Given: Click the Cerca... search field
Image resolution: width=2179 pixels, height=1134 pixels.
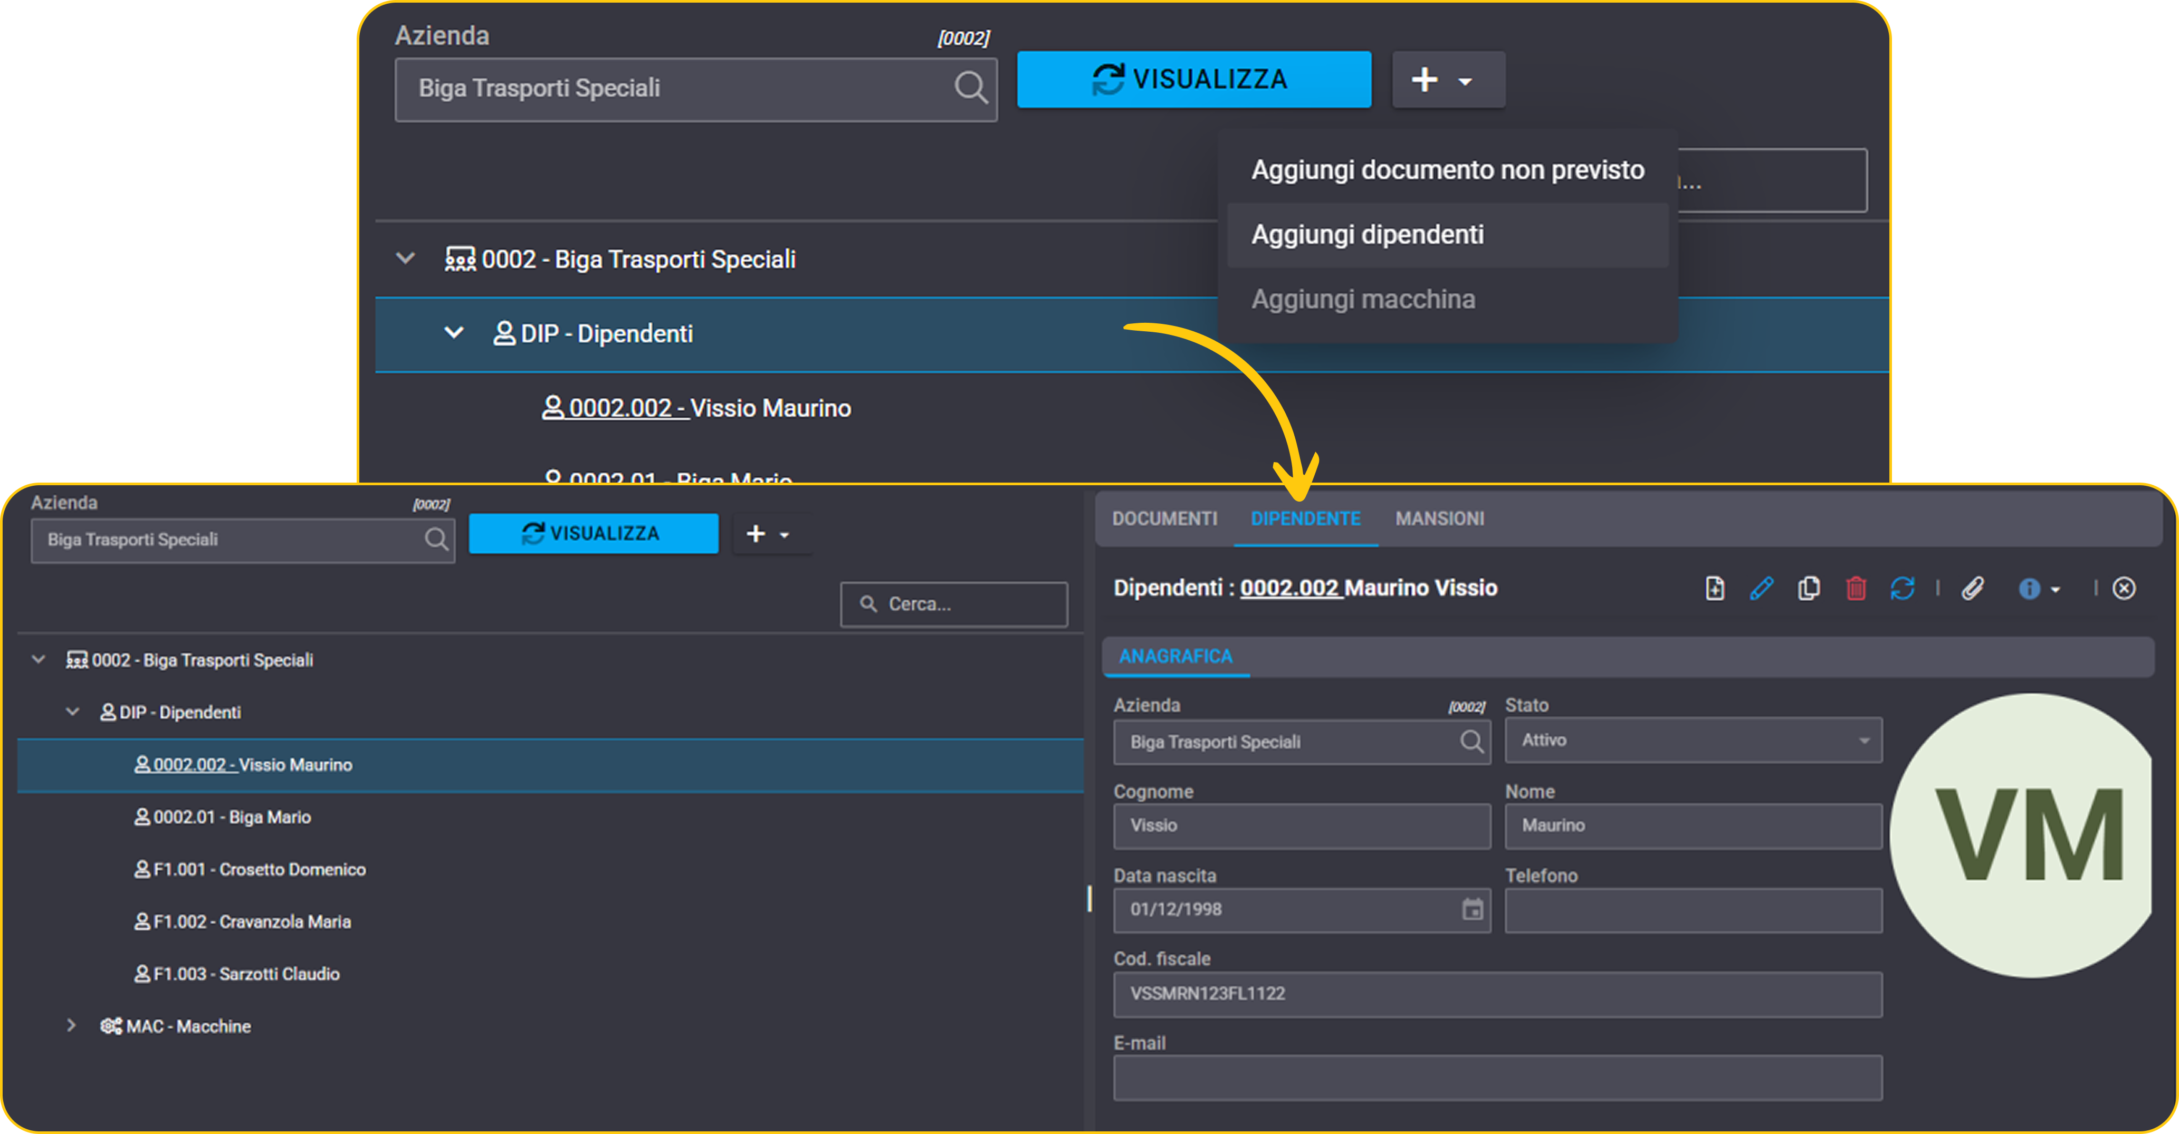Looking at the screenshot, I should 954,604.
